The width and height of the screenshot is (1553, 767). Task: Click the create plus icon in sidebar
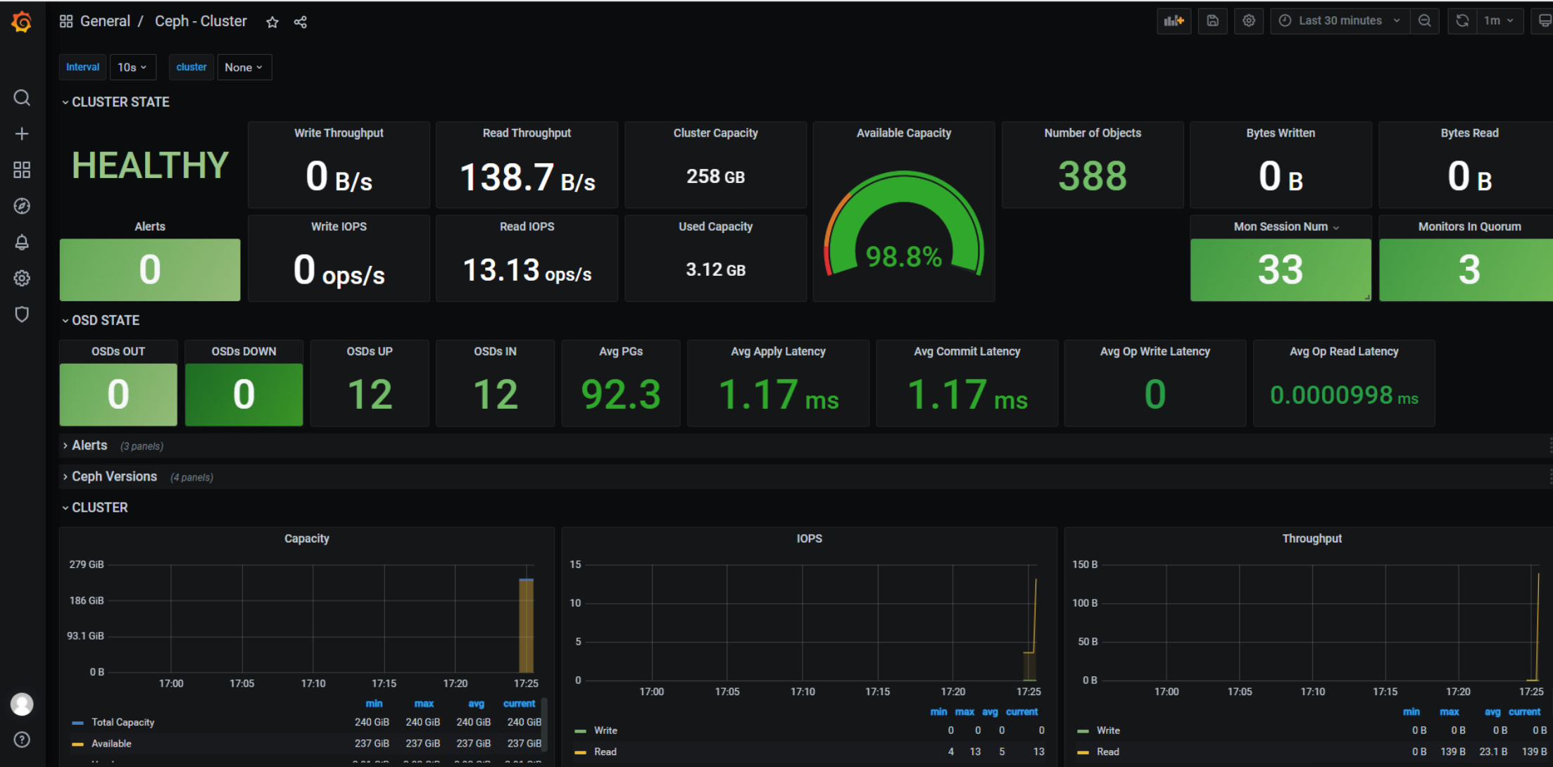22,134
